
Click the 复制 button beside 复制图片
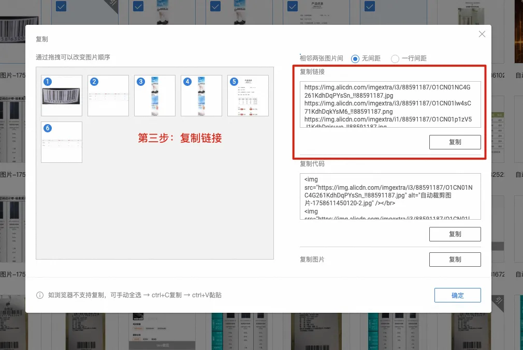455,260
